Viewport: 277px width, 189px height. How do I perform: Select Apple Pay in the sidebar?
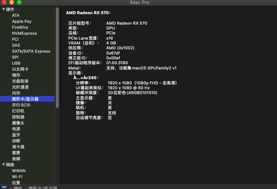coord(22,21)
